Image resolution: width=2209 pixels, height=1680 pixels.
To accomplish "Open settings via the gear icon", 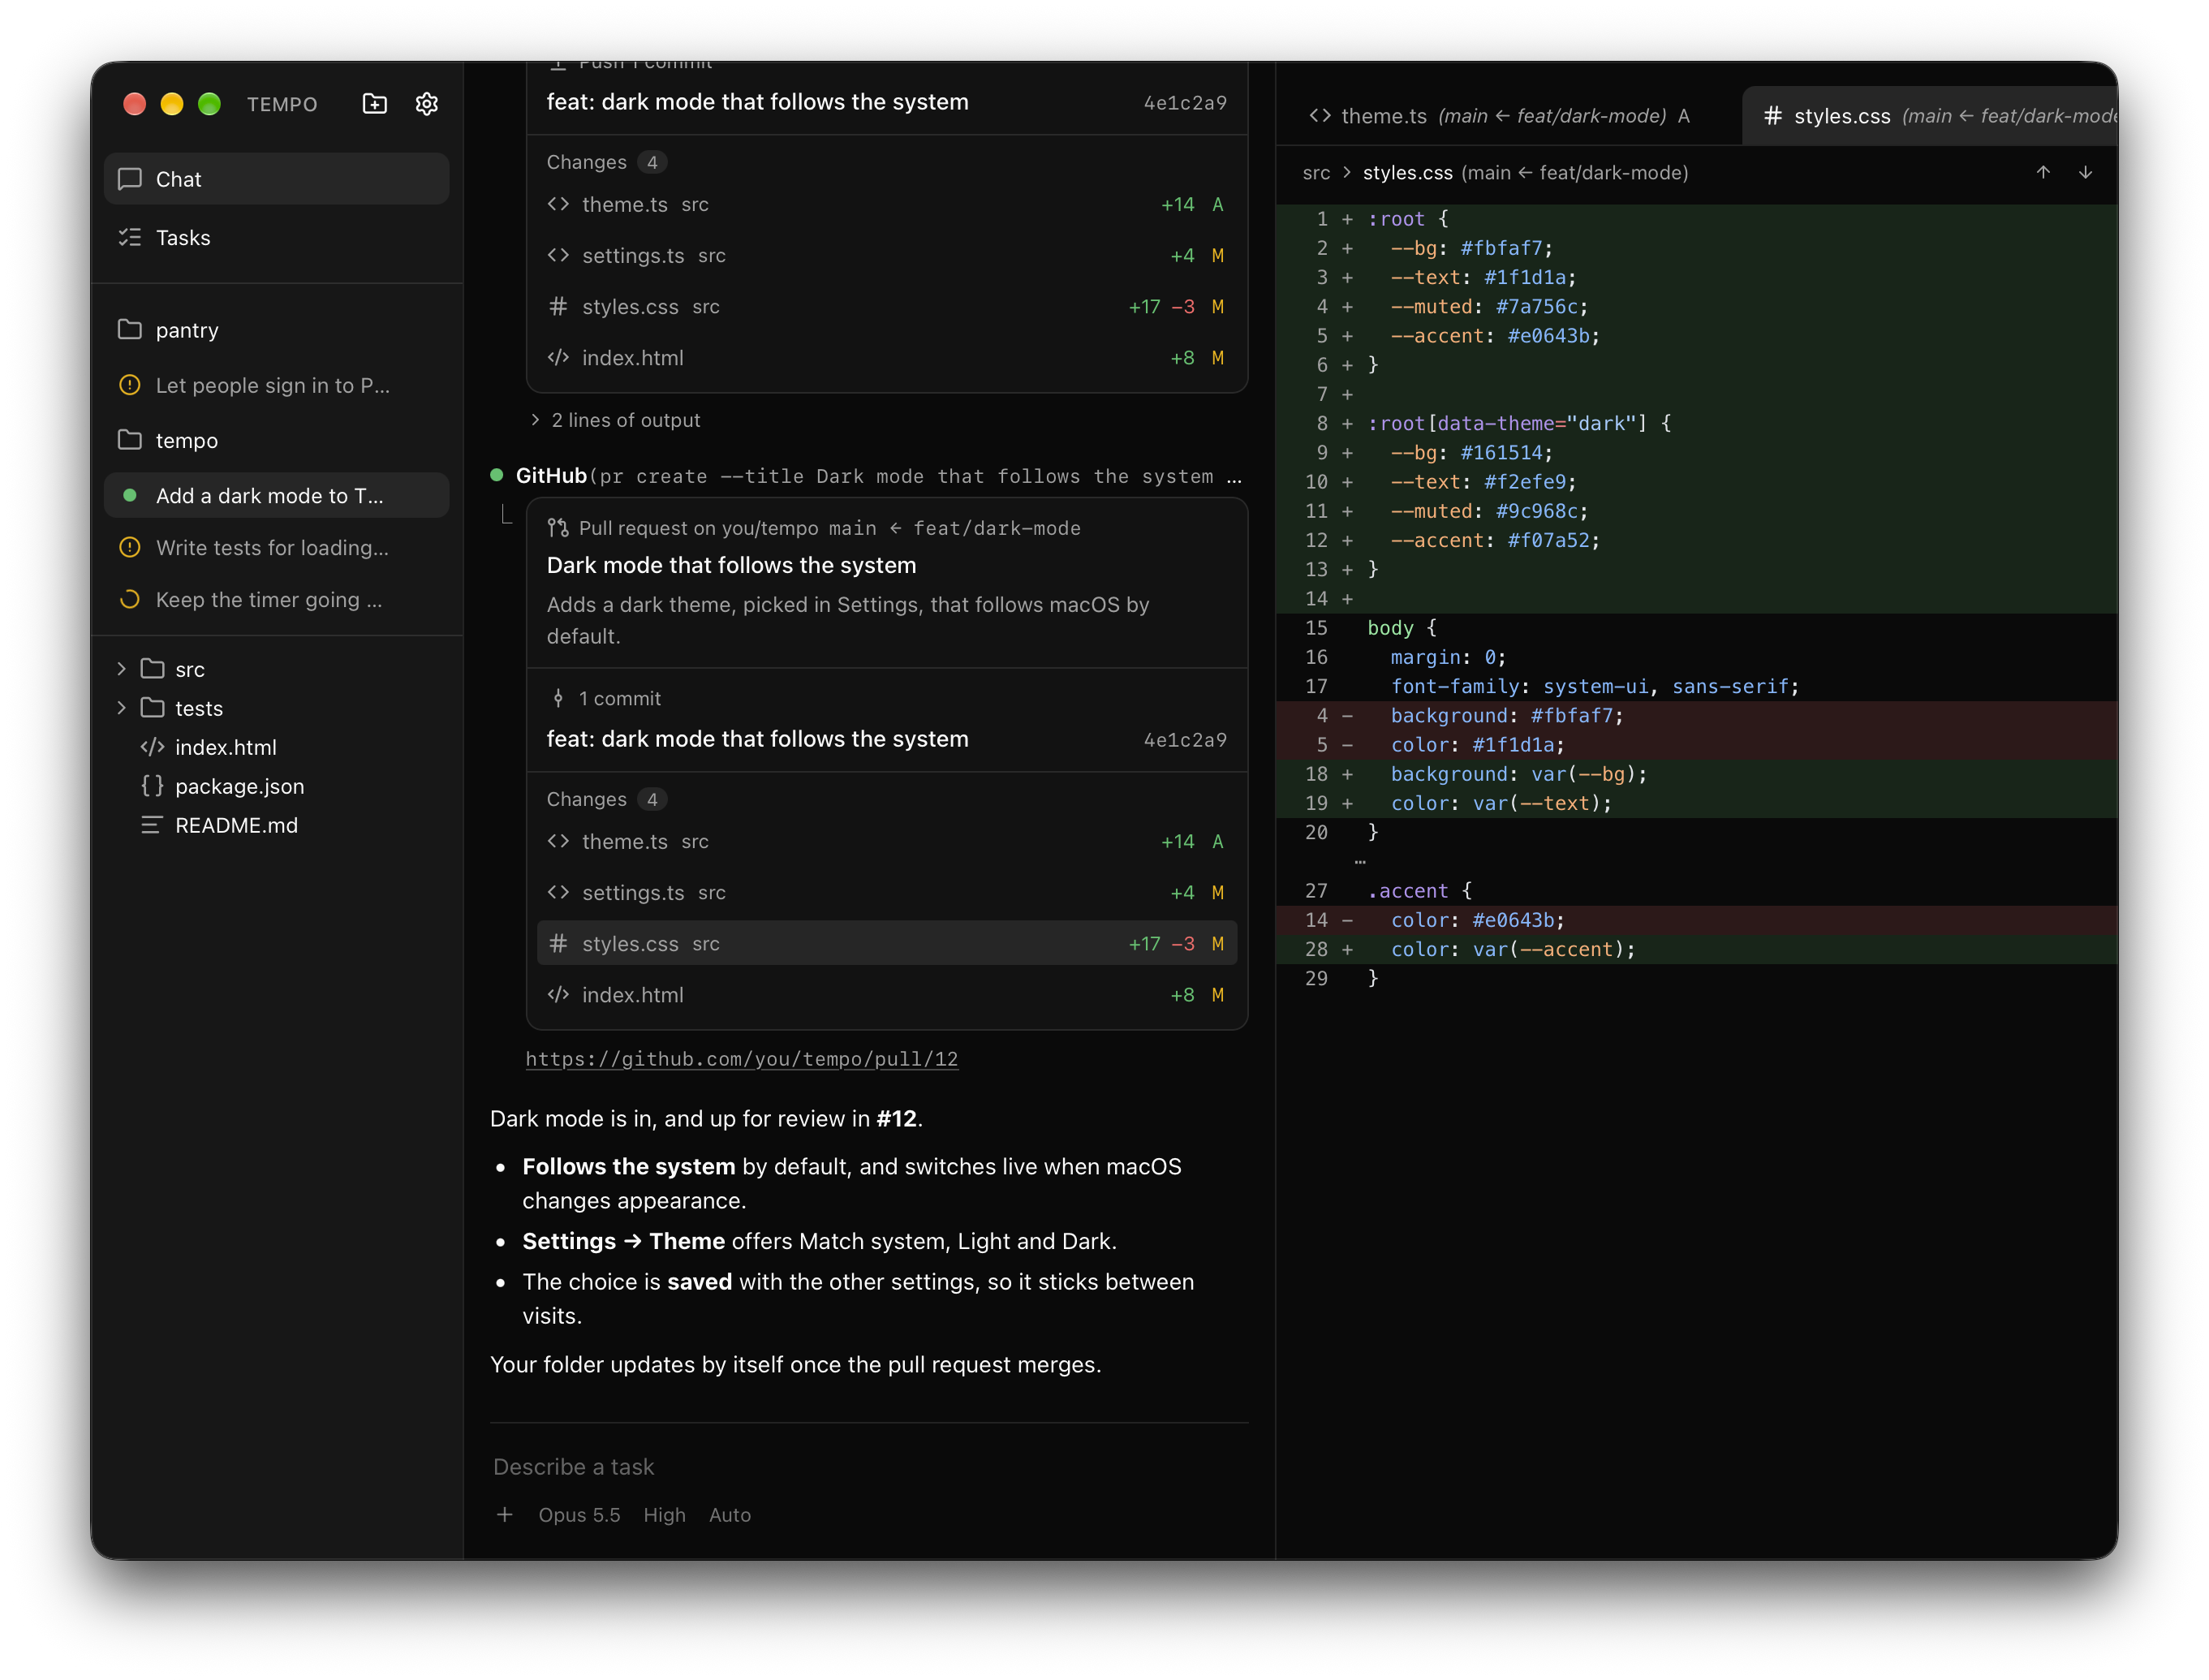I will (427, 104).
